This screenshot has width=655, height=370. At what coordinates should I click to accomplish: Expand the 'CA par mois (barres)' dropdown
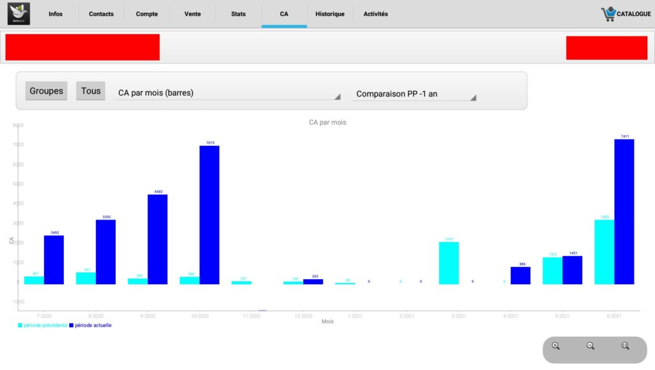(228, 93)
